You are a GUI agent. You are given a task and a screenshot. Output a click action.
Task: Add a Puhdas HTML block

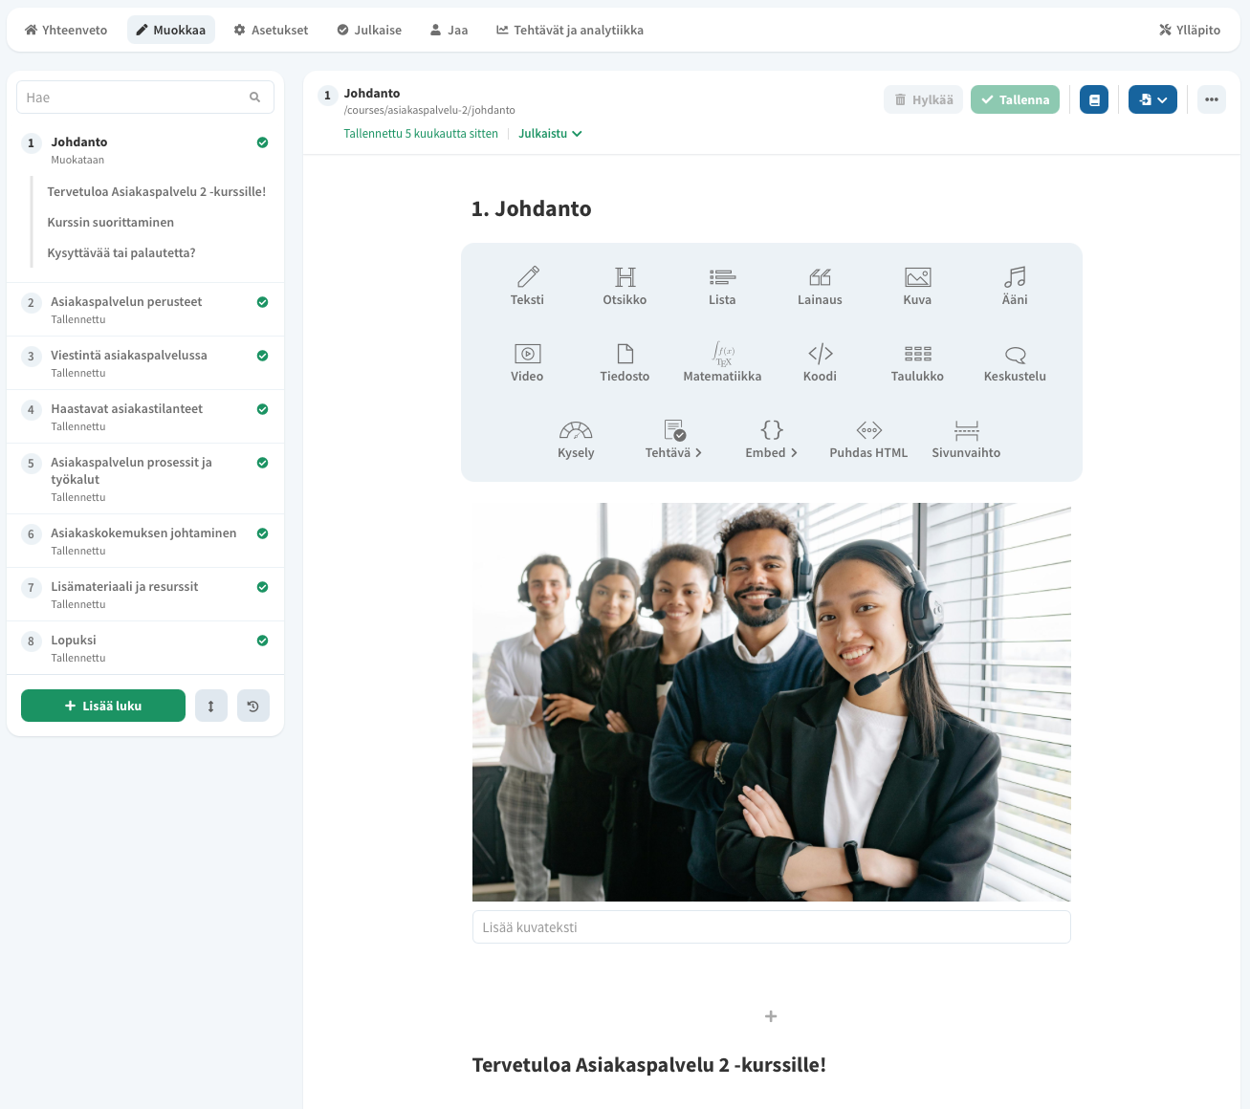[868, 438]
